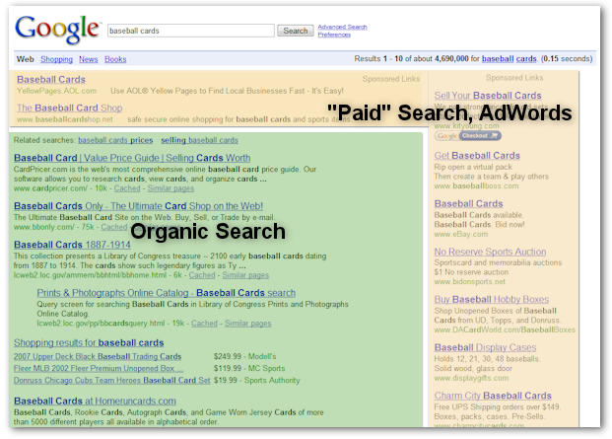The width and height of the screenshot is (612, 439).
Task: Click '$249.99 - Modell's' price text
Action: (244, 356)
